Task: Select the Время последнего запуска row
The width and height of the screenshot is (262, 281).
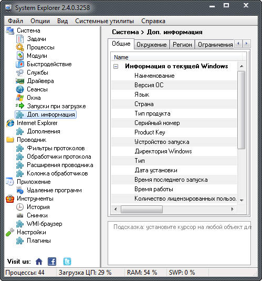Action: tap(174, 180)
